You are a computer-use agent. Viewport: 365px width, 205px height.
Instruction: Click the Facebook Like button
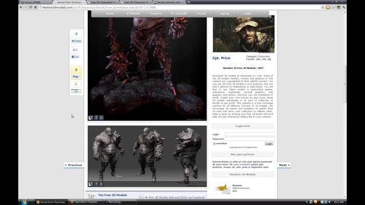coord(75,57)
